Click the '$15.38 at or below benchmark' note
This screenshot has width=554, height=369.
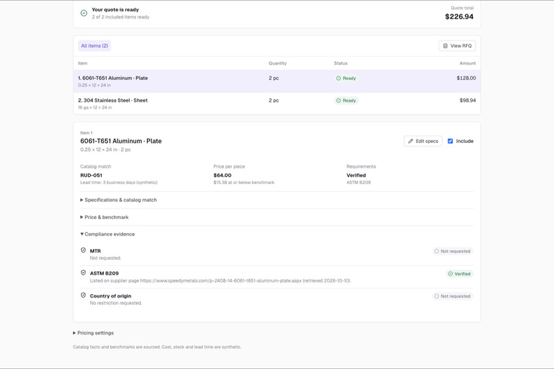(x=244, y=183)
